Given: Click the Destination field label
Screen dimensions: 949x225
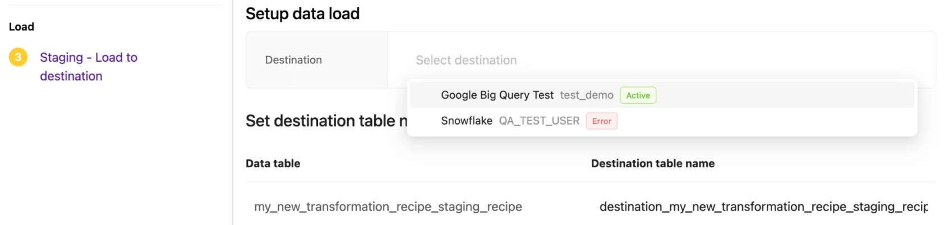Looking at the screenshot, I should 293,60.
